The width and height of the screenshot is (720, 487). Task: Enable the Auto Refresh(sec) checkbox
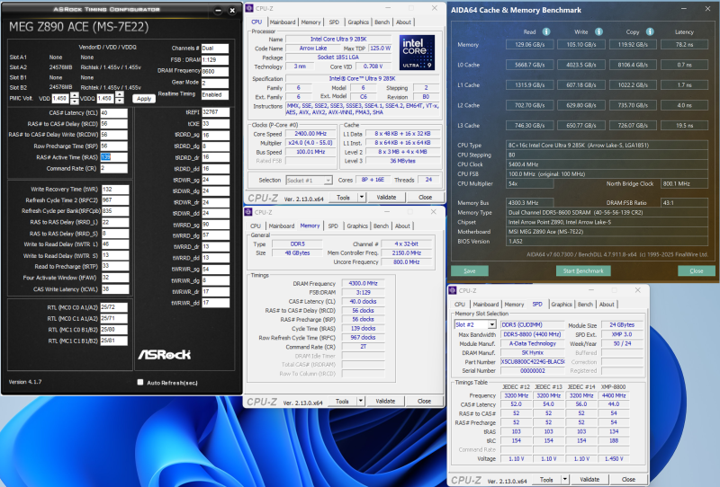point(140,382)
